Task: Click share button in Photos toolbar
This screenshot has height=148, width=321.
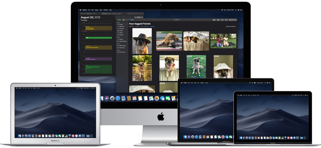Action: coord(218,20)
